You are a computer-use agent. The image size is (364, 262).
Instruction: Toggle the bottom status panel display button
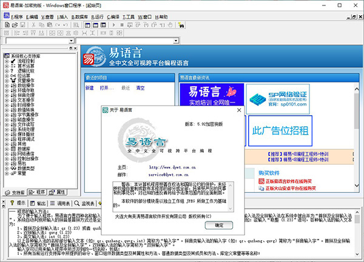pyautogui.click(x=95, y=25)
